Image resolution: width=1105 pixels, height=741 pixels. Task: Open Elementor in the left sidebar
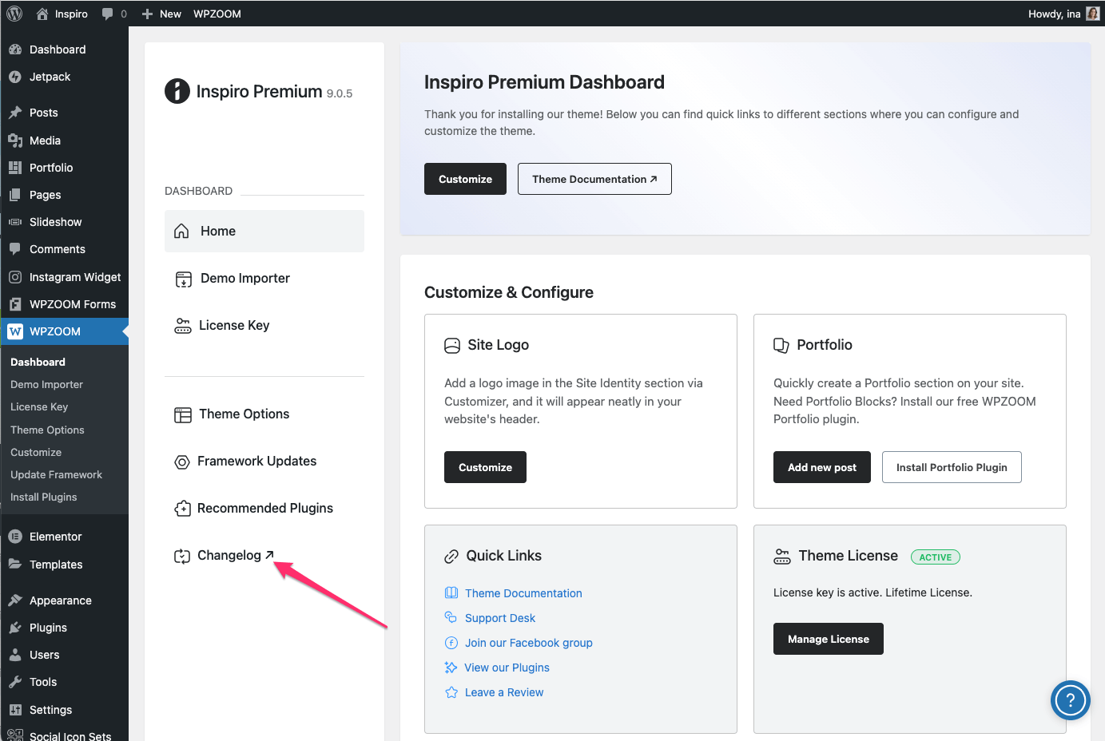pyautogui.click(x=55, y=537)
